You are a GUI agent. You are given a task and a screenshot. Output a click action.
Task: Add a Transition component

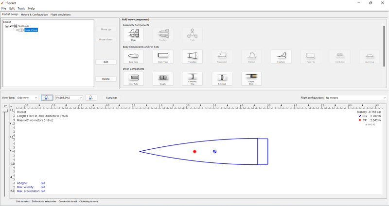coord(192,57)
